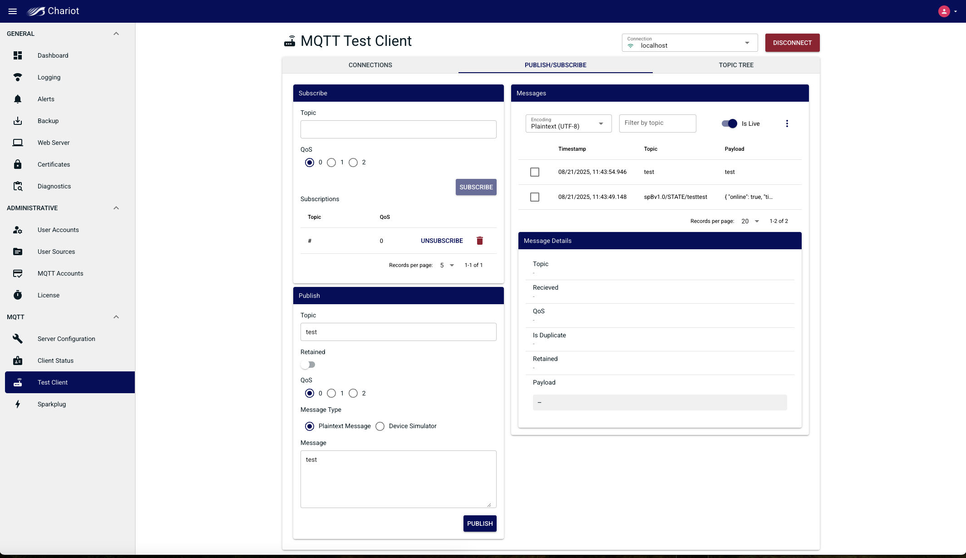Select Device Simulator message type
The width and height of the screenshot is (966, 558).
click(380, 426)
